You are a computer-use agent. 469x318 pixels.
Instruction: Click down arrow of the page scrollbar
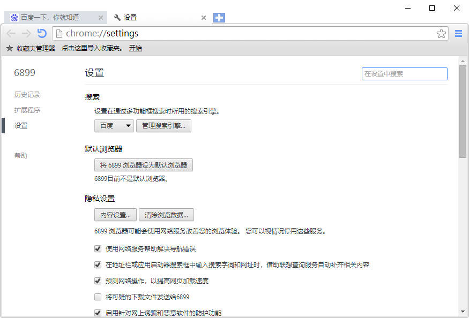[x=463, y=312]
